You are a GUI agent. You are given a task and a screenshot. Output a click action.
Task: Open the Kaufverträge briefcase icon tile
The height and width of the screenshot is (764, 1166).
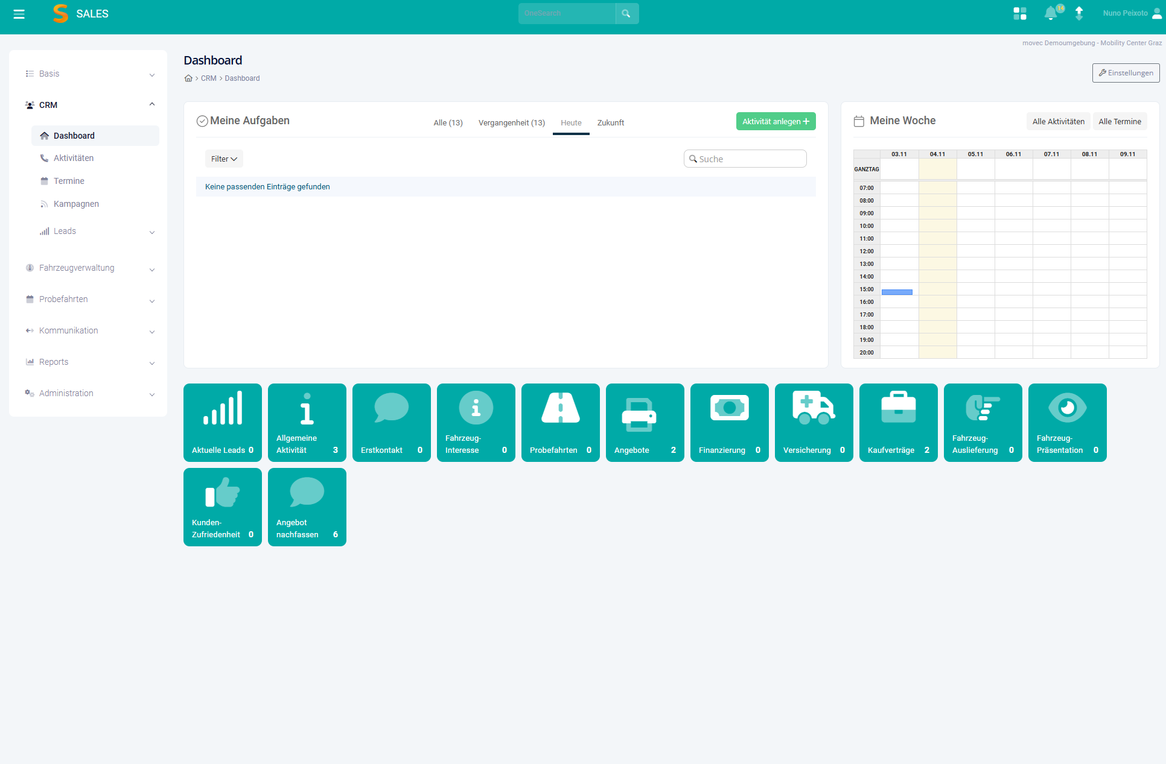click(898, 422)
